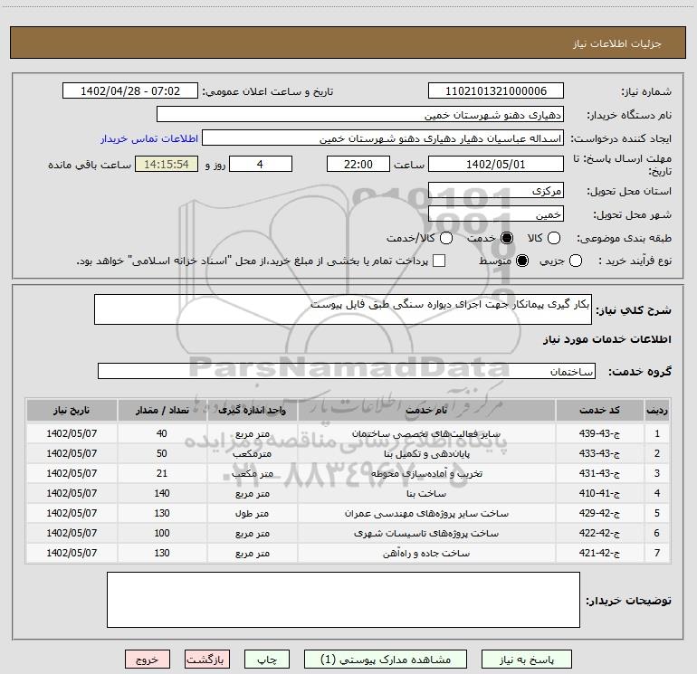This screenshot has height=674, width=697.
Task: Click the تعداد / مقدار column header
Action: point(162,410)
